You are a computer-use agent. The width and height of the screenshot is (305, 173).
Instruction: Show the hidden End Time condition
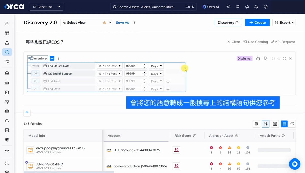pyautogui.click(x=168, y=82)
